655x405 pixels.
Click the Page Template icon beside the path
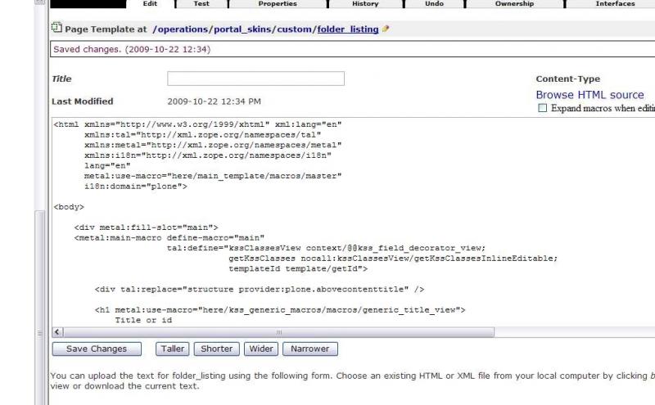coord(56,29)
